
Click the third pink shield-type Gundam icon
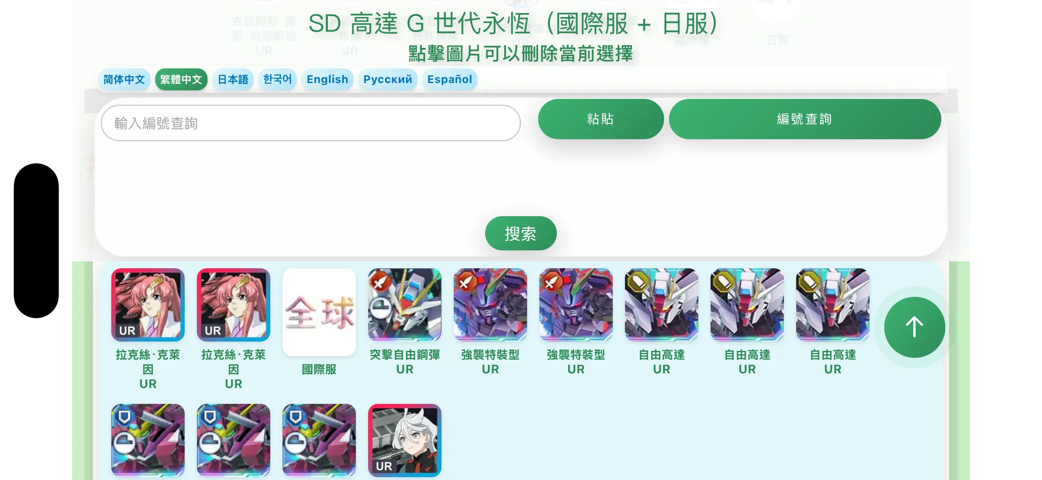[319, 440]
